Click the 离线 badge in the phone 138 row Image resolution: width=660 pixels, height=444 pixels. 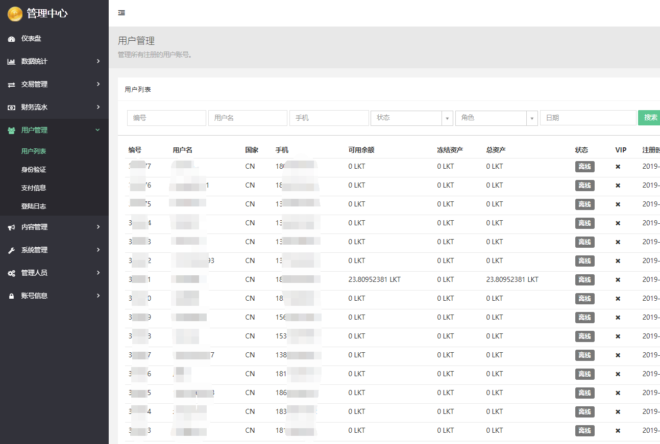585,355
